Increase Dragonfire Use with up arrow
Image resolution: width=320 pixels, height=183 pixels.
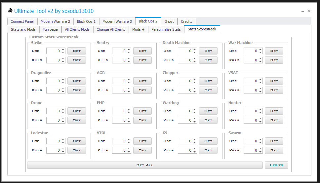tap(63, 80)
